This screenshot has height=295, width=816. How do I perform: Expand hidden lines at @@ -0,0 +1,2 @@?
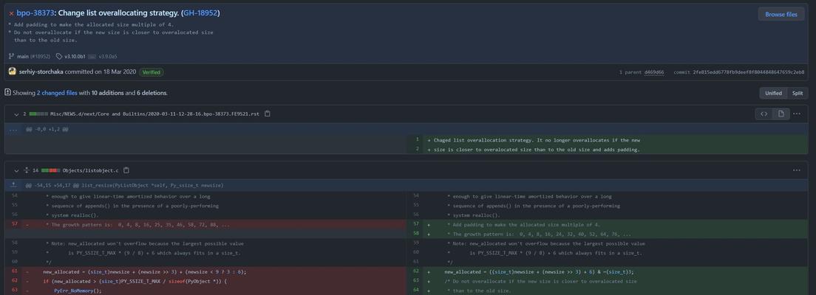(x=13, y=129)
